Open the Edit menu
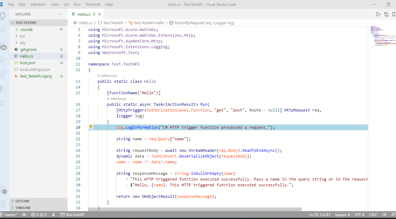Screen dimensions: 396x219 click(22, 4)
